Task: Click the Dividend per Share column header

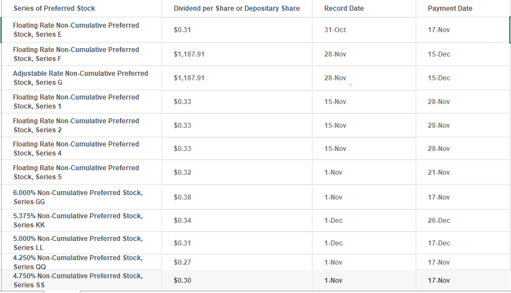Action: pyautogui.click(x=237, y=8)
